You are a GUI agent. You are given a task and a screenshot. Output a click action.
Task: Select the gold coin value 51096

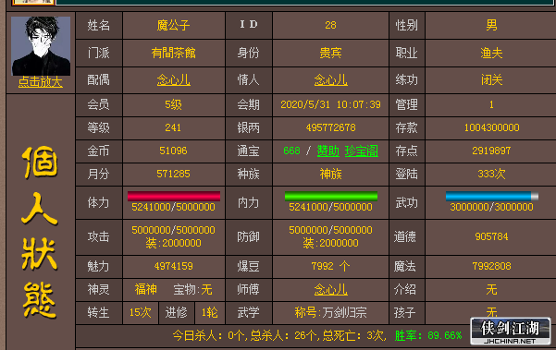[173, 151]
